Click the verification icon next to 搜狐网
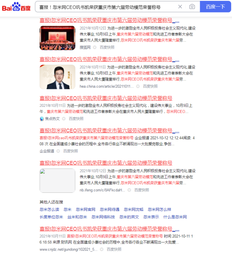This screenshot has height=255, width=232. 94,47
